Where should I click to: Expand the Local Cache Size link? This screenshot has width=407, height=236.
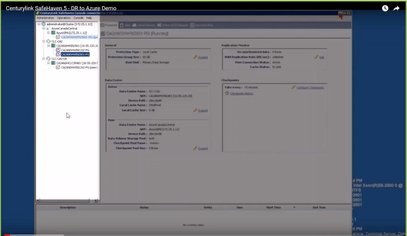(x=203, y=111)
